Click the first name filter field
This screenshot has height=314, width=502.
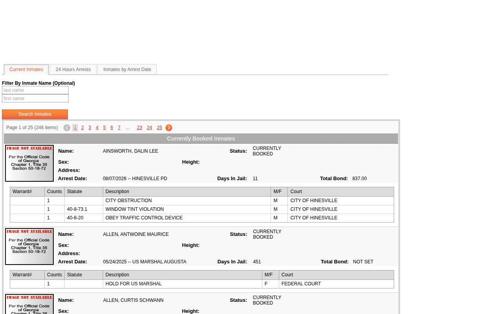pyautogui.click(x=35, y=99)
